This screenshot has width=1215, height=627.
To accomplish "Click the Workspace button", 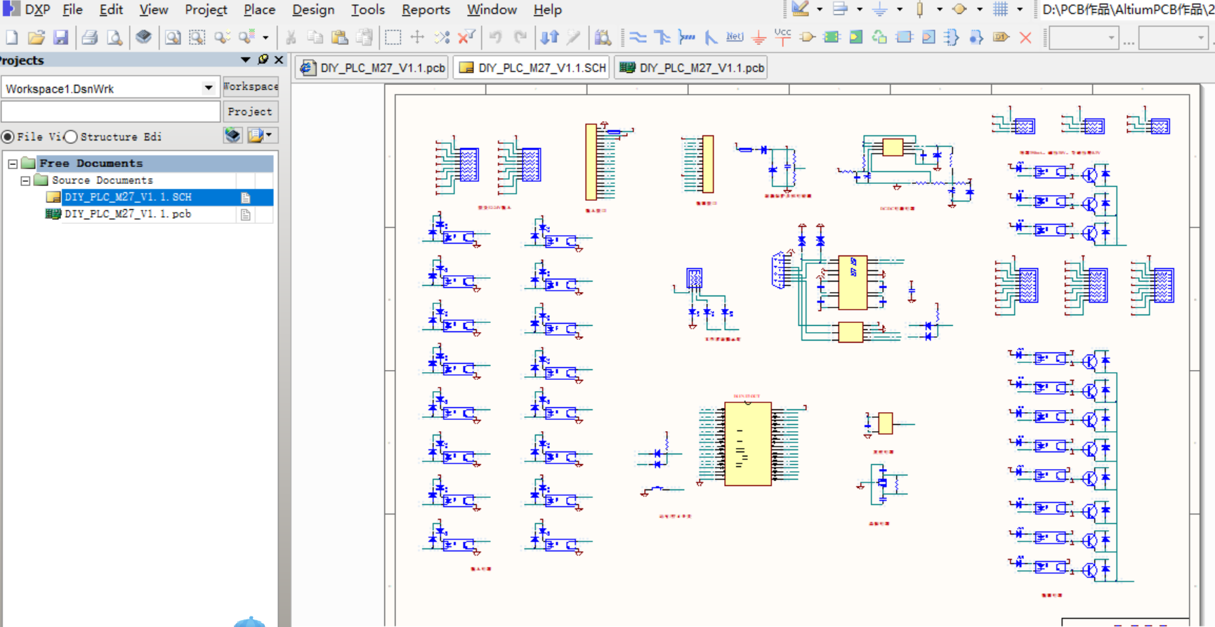I will tap(251, 86).
